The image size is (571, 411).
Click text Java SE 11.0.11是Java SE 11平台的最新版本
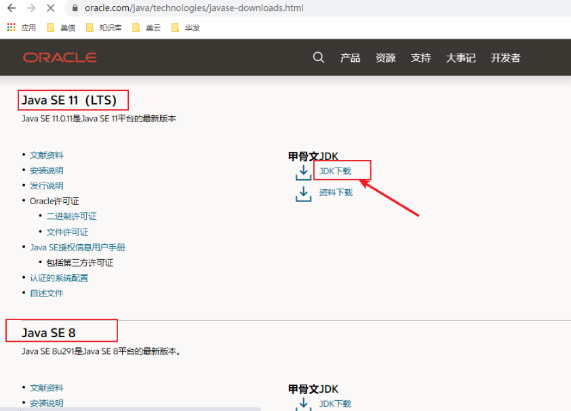click(99, 119)
